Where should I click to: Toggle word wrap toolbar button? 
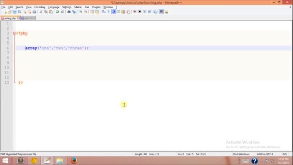click(103, 12)
